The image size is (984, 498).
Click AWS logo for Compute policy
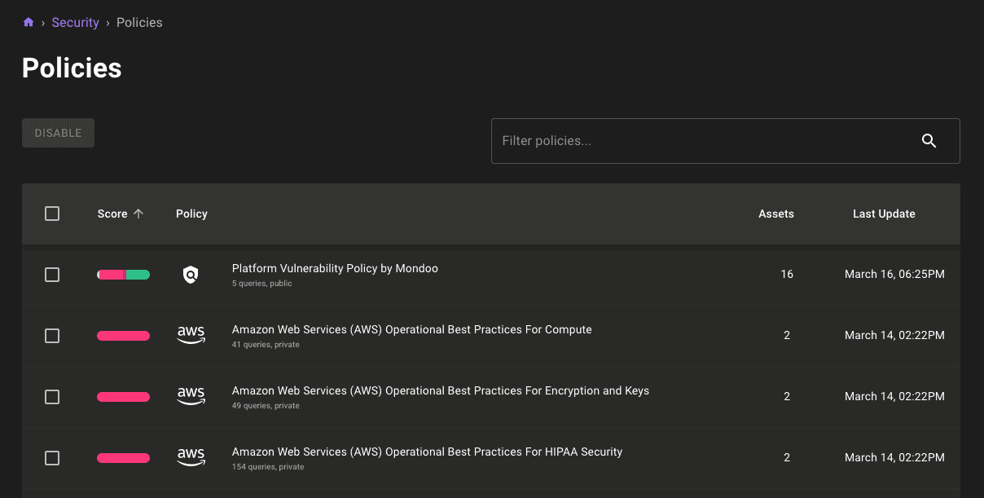click(x=191, y=336)
